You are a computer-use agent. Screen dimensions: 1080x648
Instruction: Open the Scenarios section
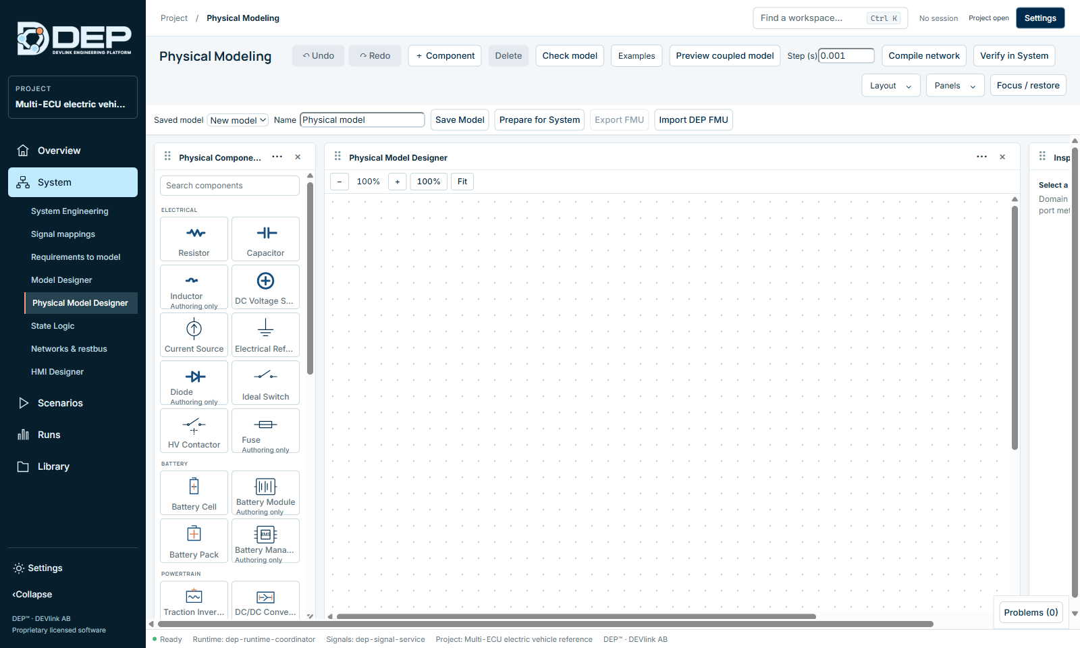pos(73,403)
